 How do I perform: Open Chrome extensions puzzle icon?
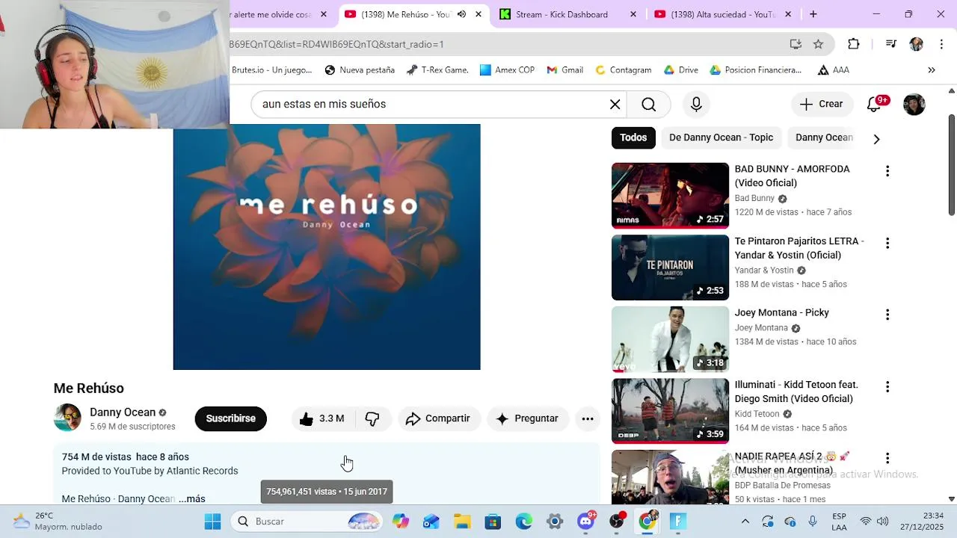[854, 44]
